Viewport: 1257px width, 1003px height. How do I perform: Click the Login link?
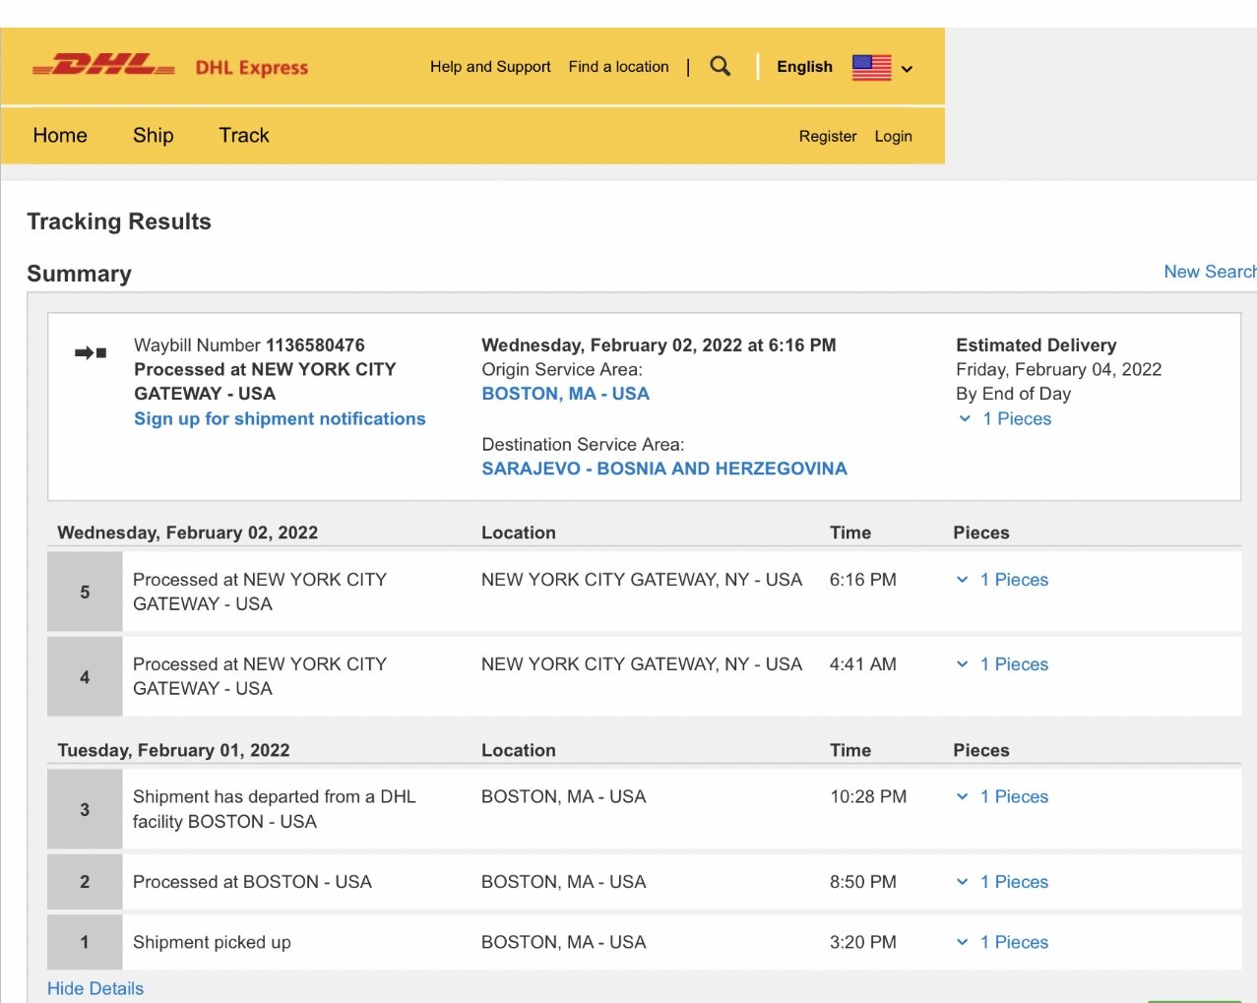tap(893, 137)
